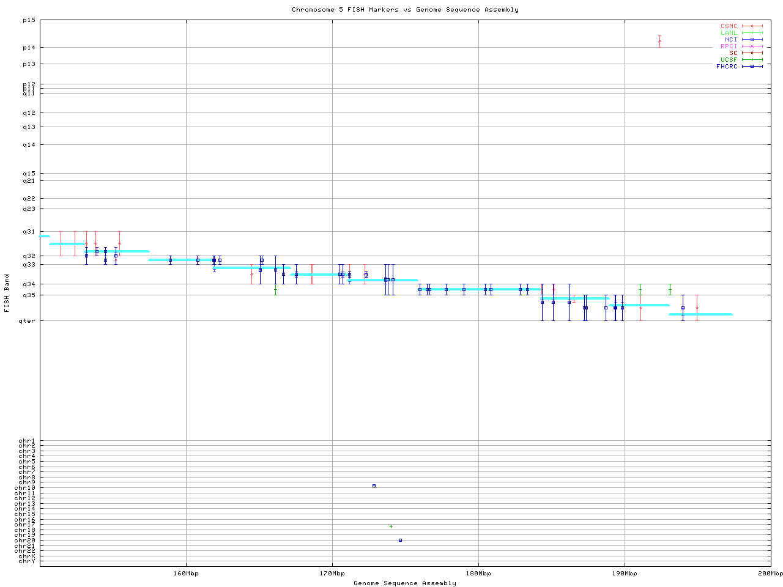Click the NCI legend square marker
Image resolution: width=783 pixels, height=587 pixels.
[752, 40]
